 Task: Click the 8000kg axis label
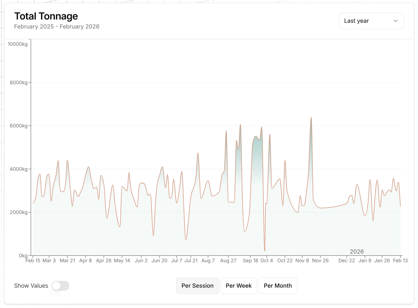coord(19,83)
